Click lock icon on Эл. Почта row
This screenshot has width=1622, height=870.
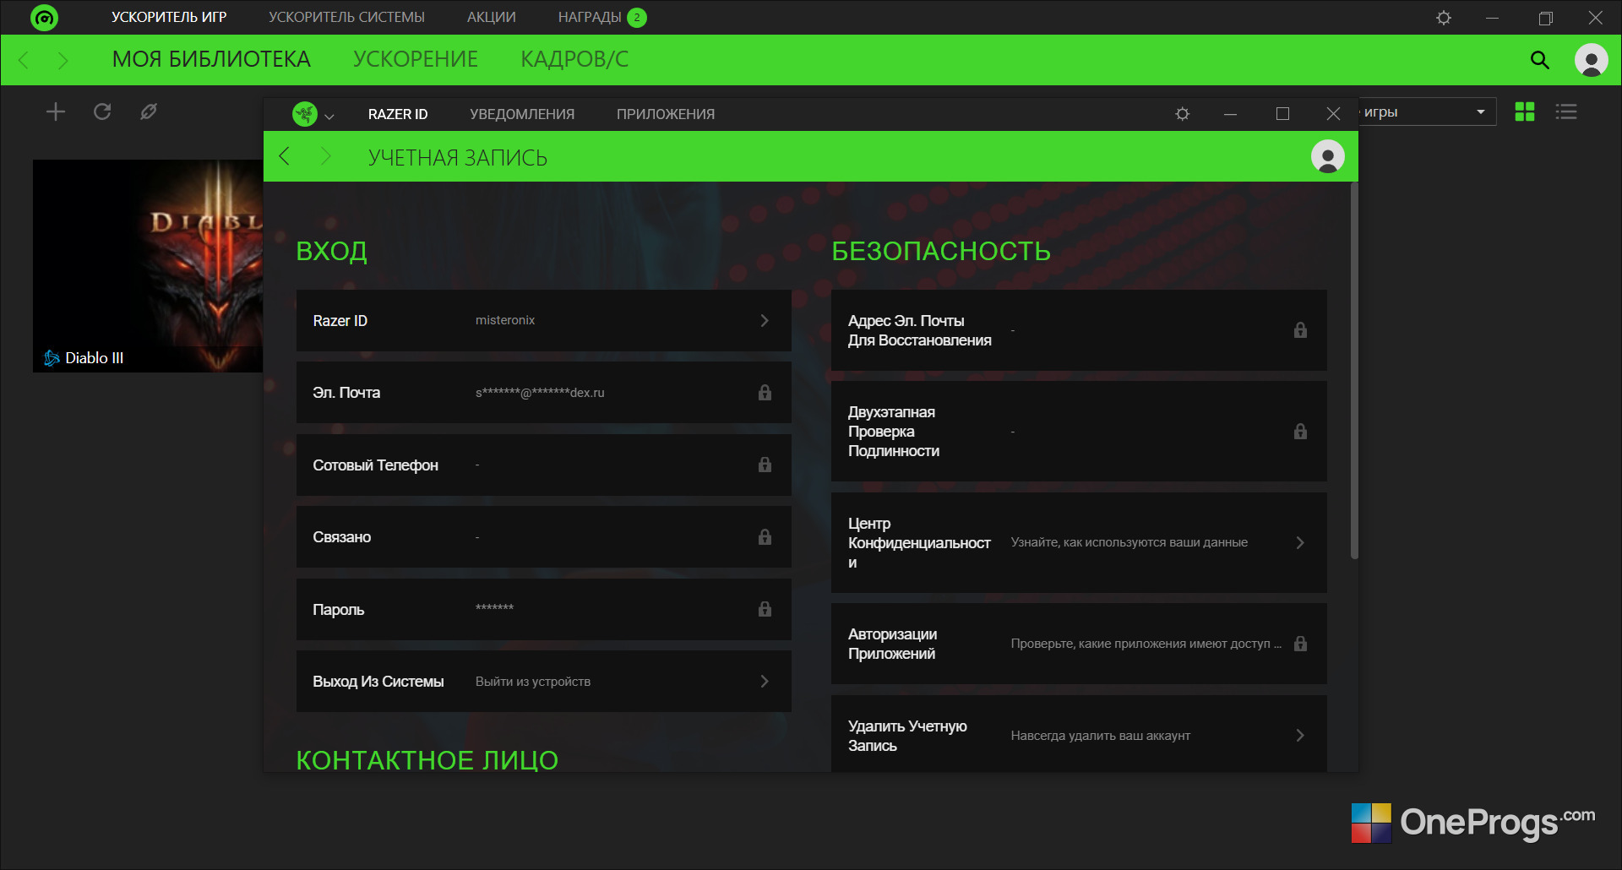pos(765,393)
